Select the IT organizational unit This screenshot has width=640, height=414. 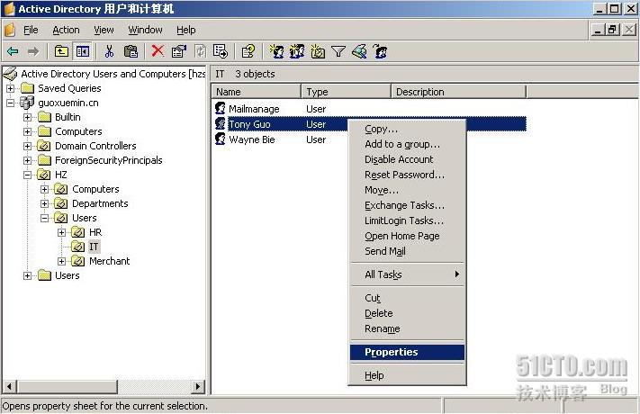(94, 247)
